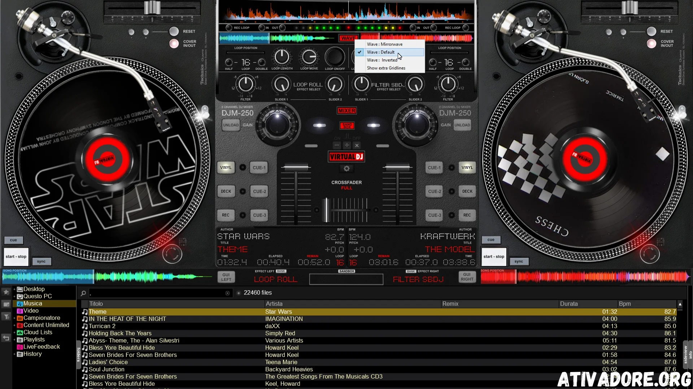This screenshot has height=389, width=693.
Task: Toggle the left deck REC button
Action: click(226, 215)
